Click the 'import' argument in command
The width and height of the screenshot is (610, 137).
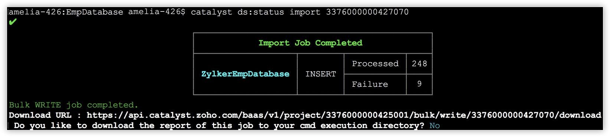point(305,12)
